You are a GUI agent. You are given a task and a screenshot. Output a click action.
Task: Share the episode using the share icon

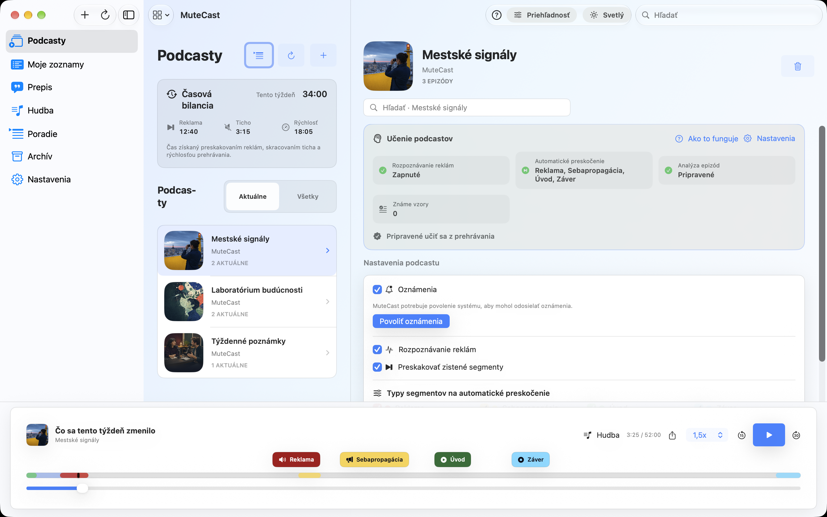[672, 435]
